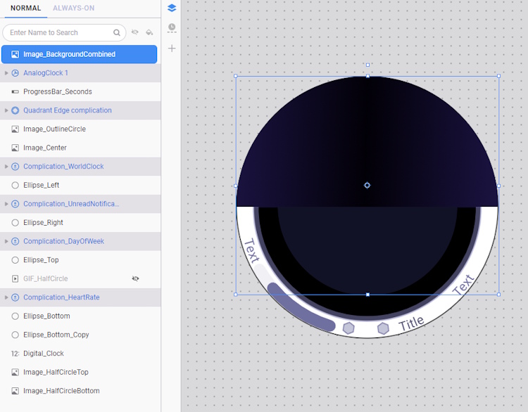This screenshot has width=528, height=412.
Task: Expand the Quadrant Edge complication group
Action: [6, 110]
